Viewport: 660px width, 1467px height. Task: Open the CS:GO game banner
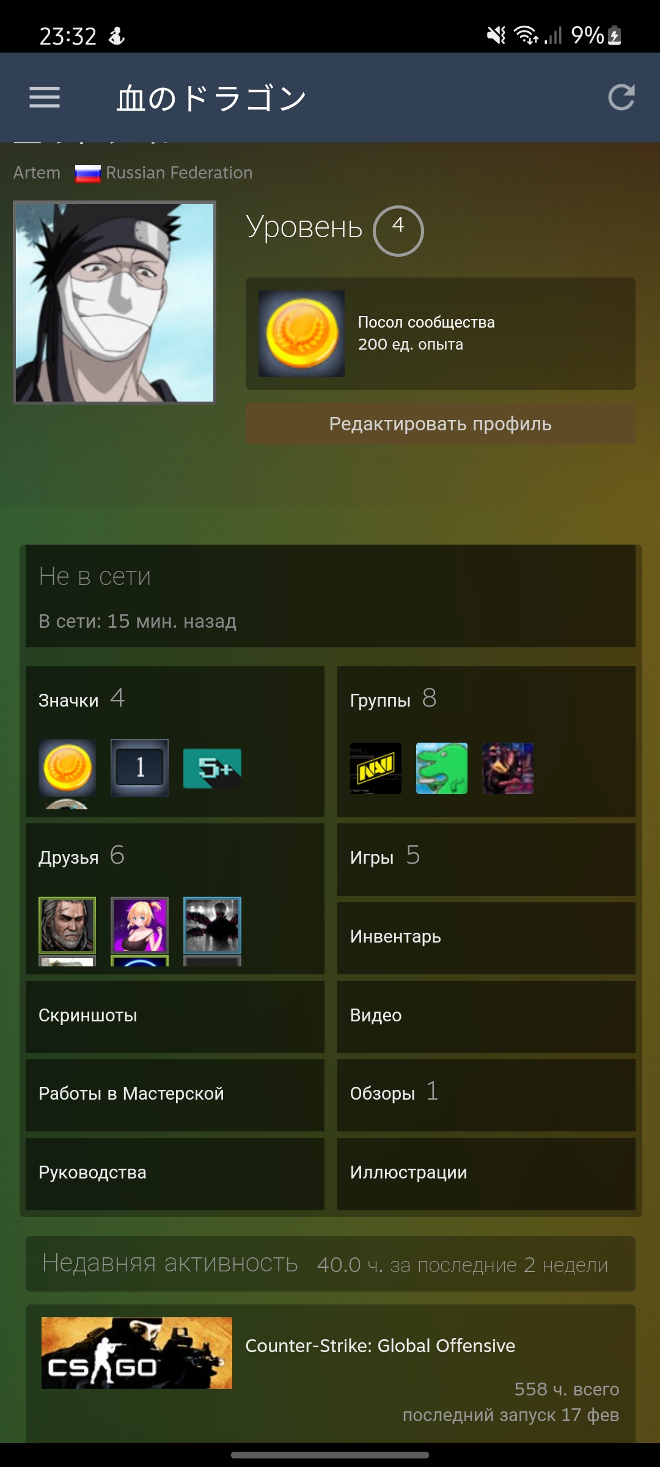[x=137, y=1353]
